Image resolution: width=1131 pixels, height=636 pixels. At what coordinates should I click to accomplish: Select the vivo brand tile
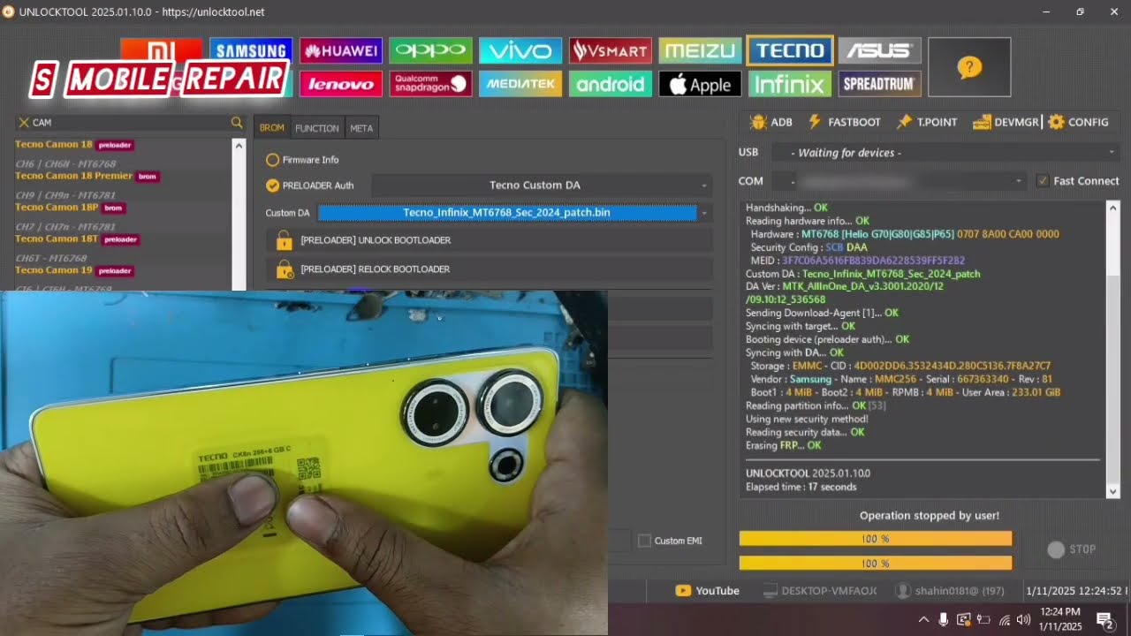[x=520, y=50]
